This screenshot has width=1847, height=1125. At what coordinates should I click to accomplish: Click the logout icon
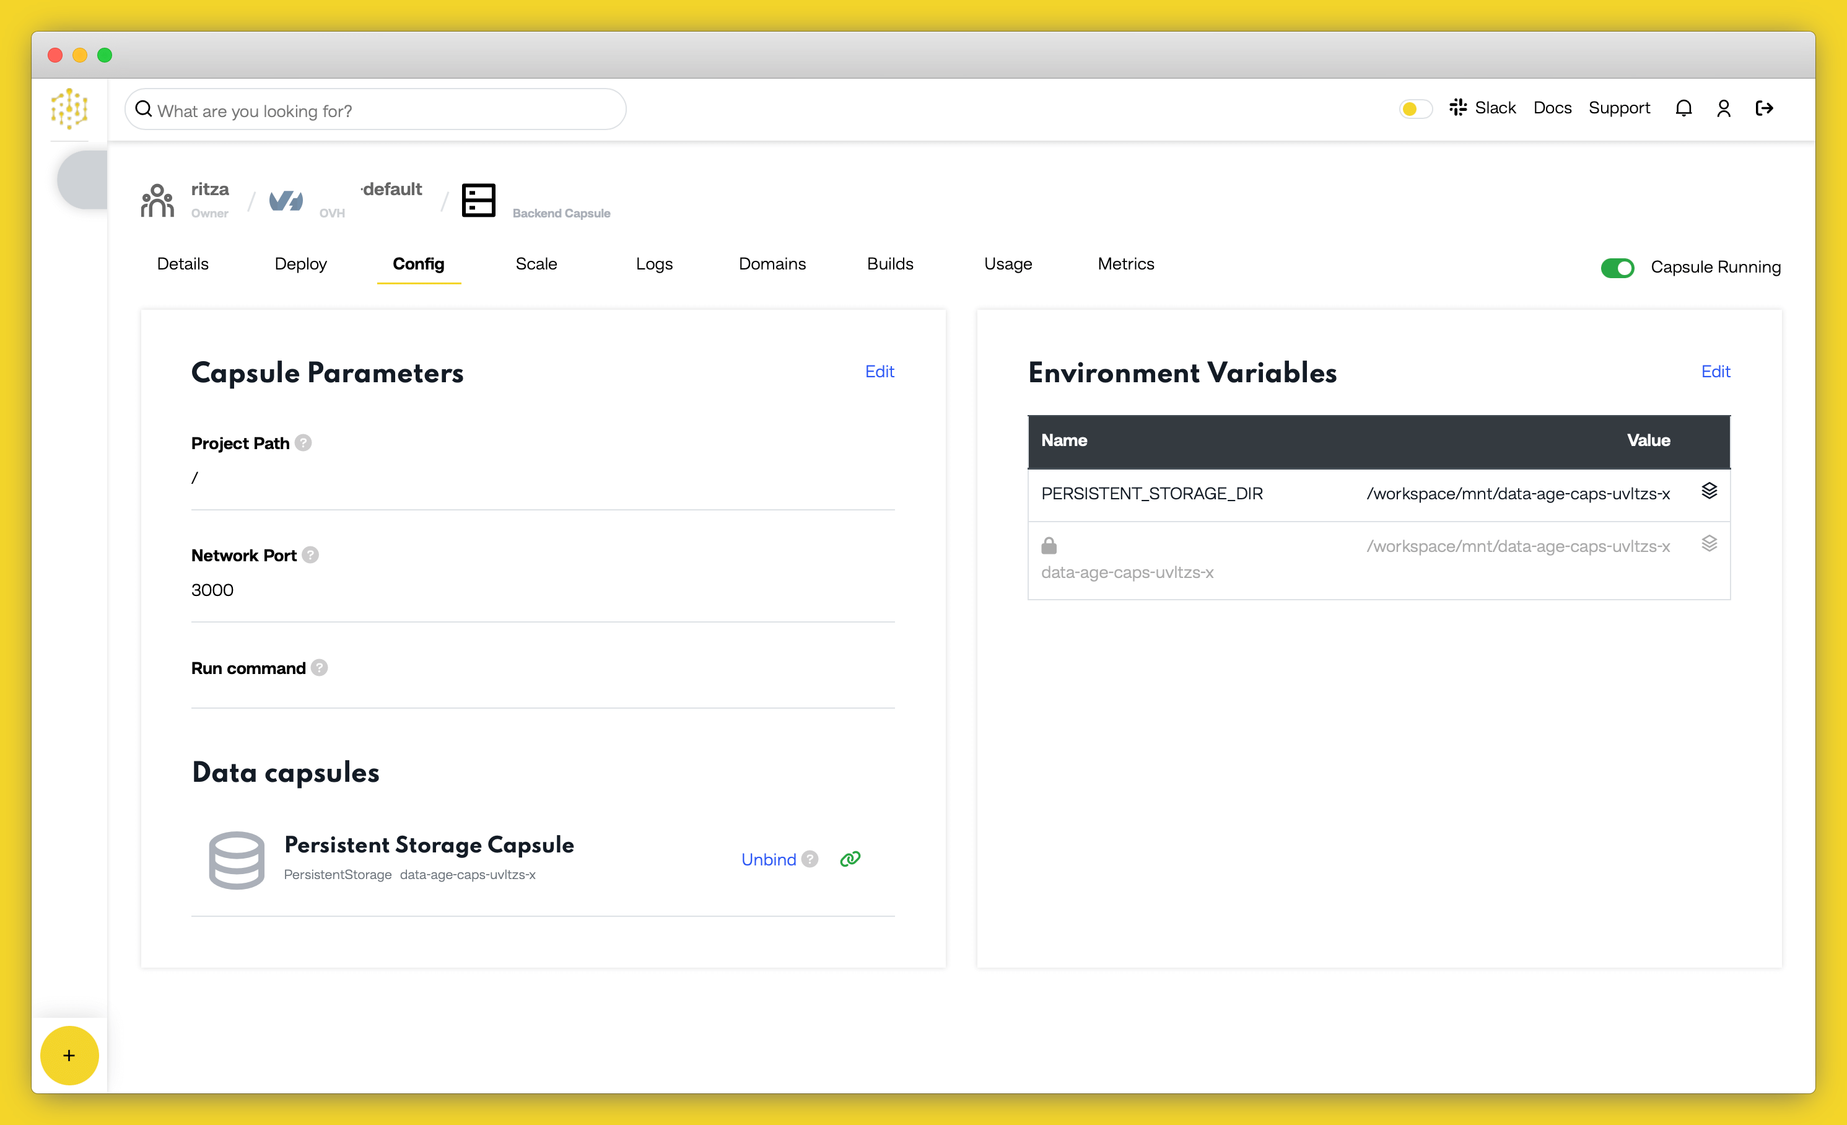[1765, 108]
